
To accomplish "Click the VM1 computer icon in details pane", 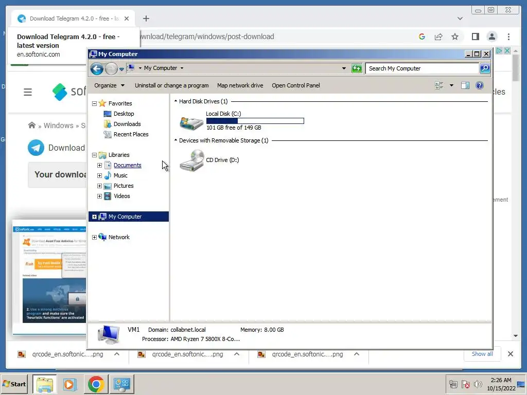I will (109, 334).
